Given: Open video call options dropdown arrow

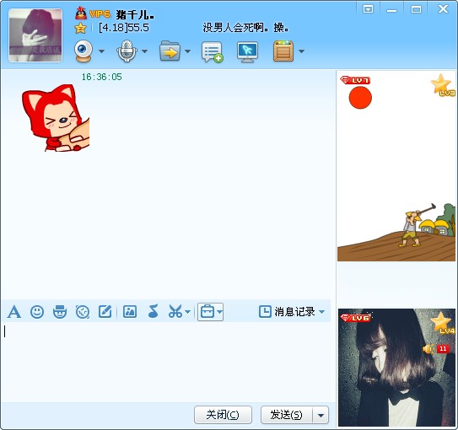Looking at the screenshot, I should pyautogui.click(x=101, y=51).
